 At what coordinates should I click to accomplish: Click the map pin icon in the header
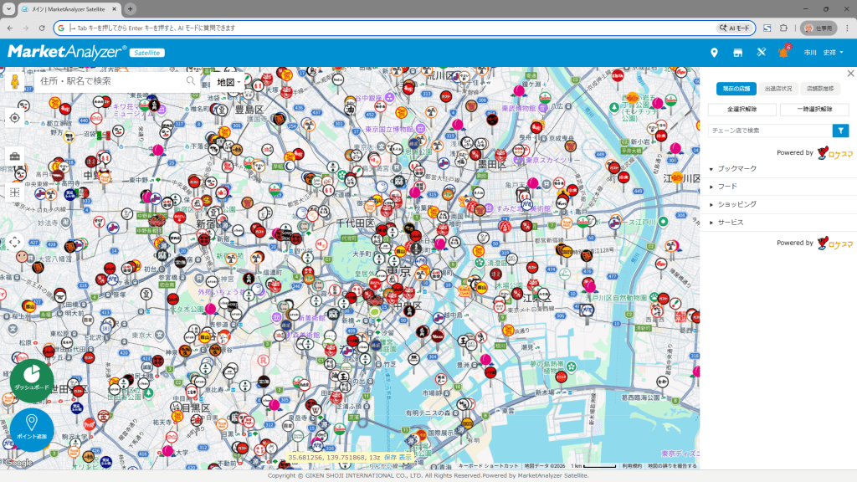[714, 53]
